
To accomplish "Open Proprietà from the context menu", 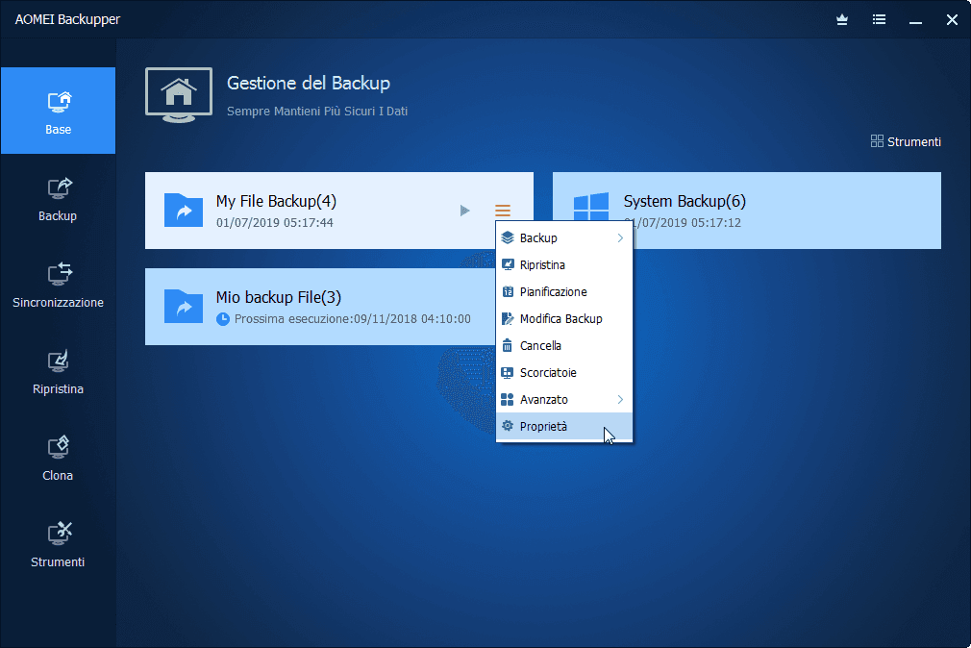I will [564, 426].
